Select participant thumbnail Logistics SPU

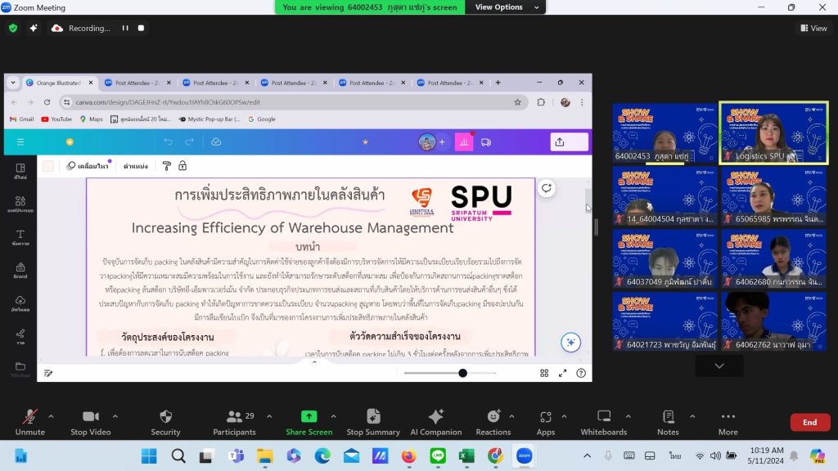[x=773, y=132]
